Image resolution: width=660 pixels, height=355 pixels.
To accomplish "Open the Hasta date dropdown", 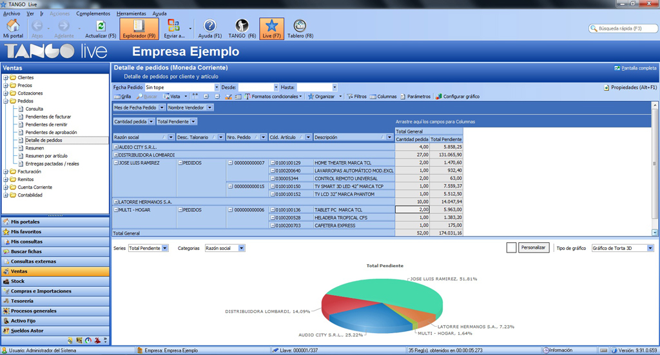I will (335, 88).
